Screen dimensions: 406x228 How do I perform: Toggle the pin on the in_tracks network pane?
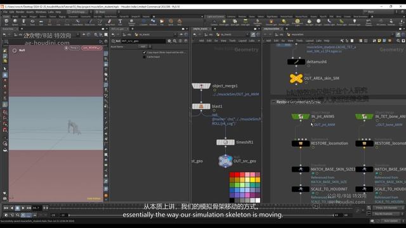[253, 34]
